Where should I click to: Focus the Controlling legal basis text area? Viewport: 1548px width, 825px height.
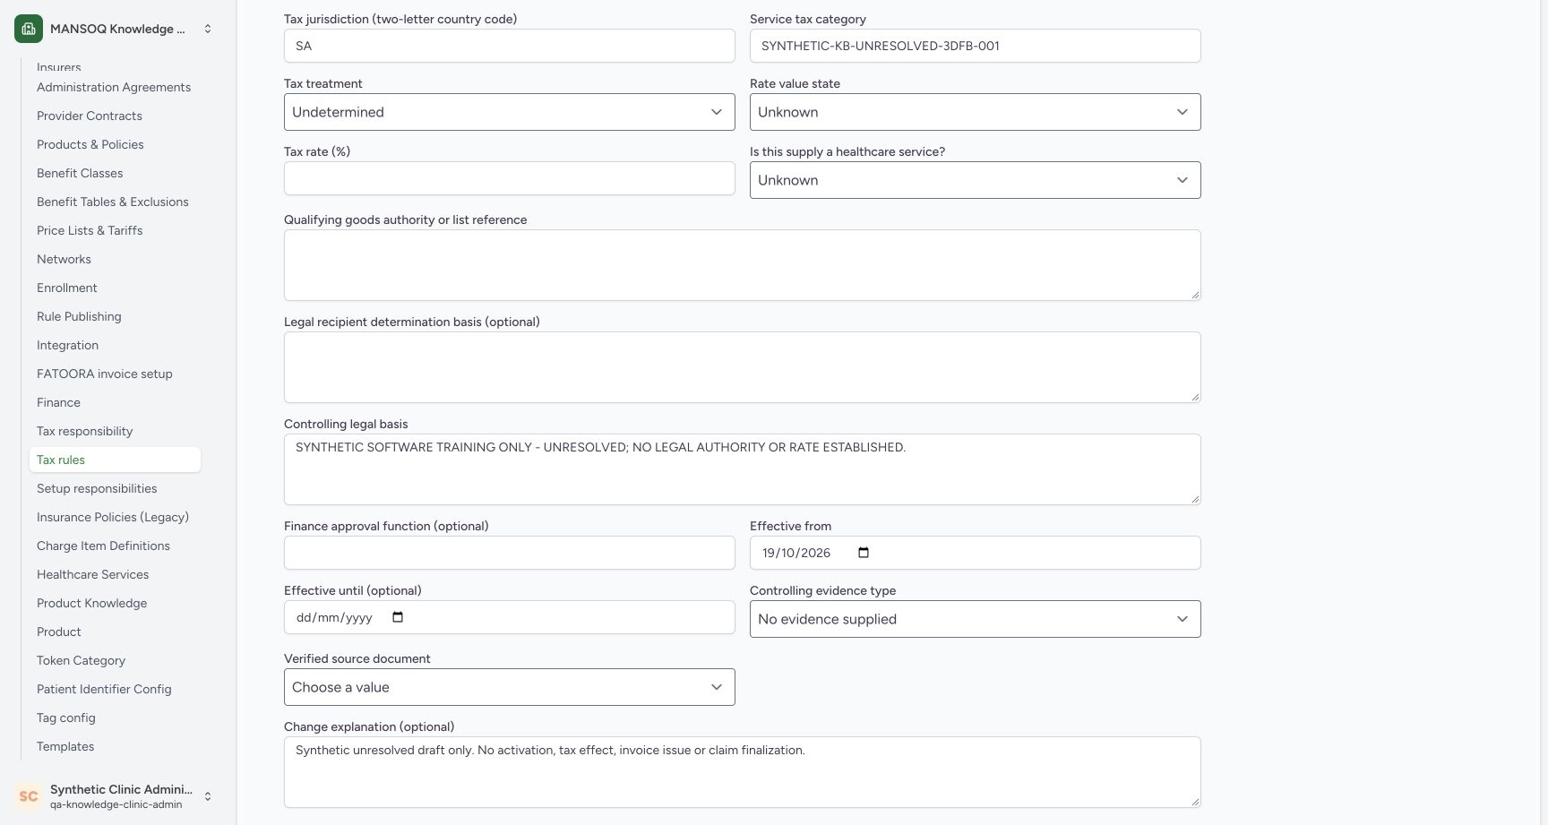coord(742,469)
